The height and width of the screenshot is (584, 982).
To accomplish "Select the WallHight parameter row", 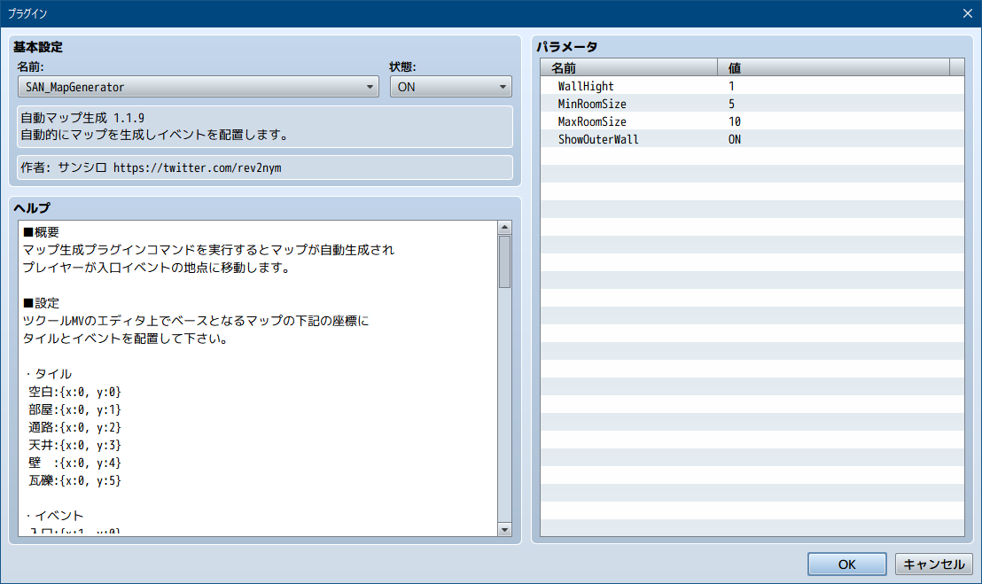I will tap(586, 86).
